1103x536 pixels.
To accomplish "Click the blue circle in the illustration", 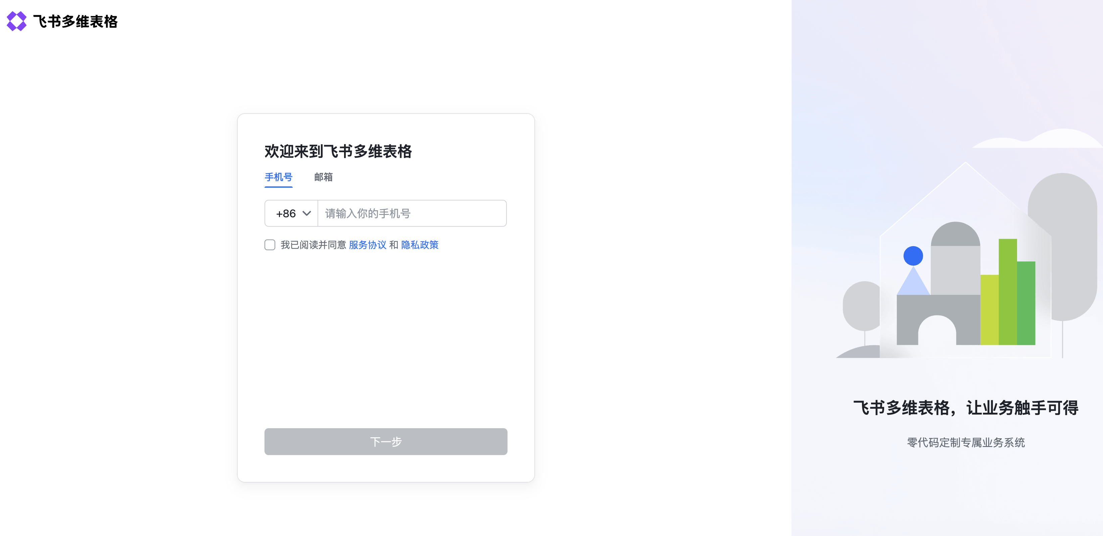I will (913, 256).
